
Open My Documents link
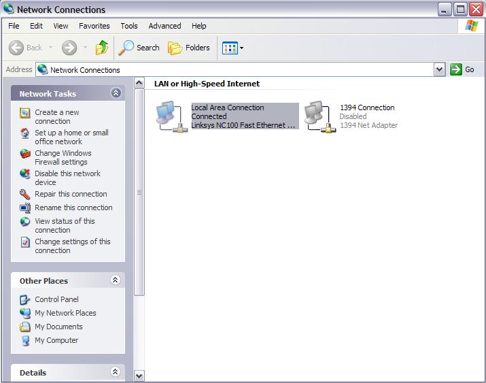click(58, 327)
